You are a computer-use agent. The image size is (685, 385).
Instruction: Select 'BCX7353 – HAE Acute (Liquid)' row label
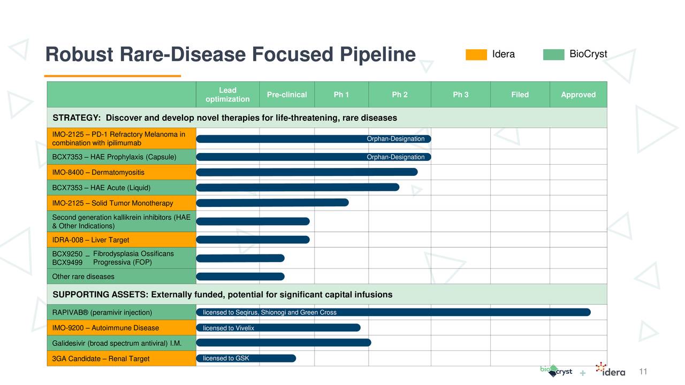coord(121,188)
